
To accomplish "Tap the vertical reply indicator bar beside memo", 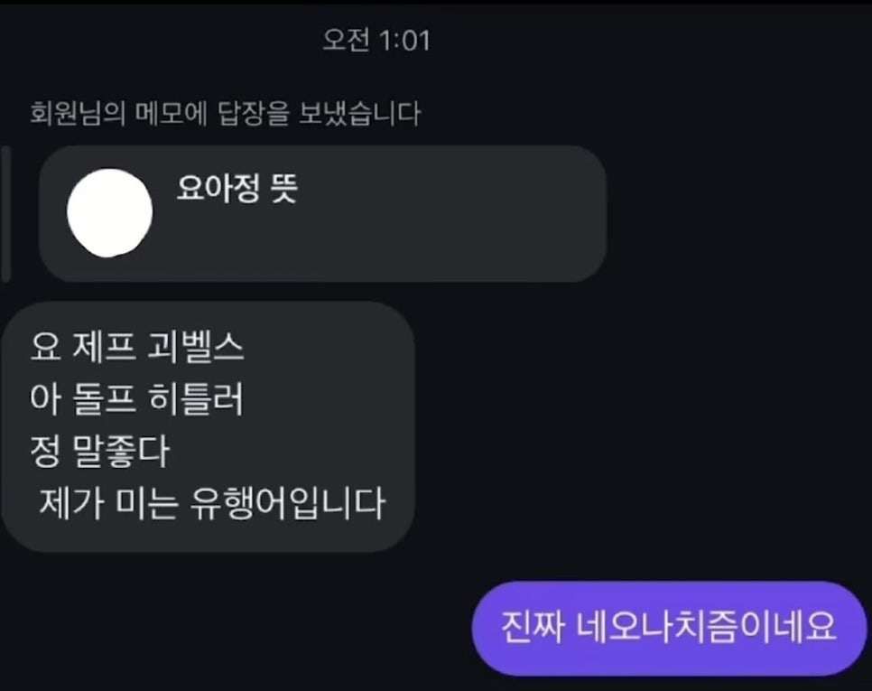I will (6, 214).
